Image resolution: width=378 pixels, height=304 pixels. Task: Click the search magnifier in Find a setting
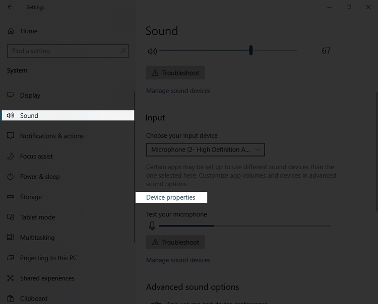tap(123, 51)
